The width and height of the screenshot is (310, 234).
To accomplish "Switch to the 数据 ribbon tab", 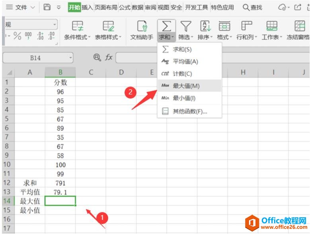I will [x=138, y=8].
